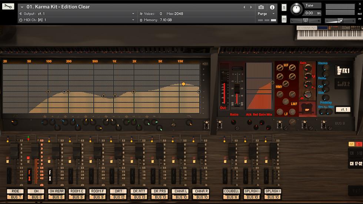Solo the instrument with S button

point(284,8)
